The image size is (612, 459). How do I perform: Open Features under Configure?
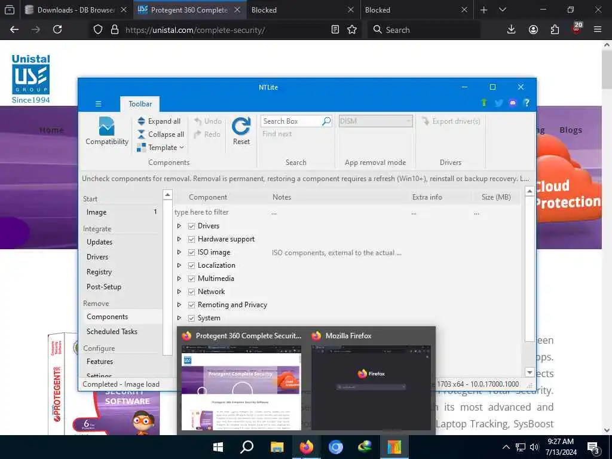pyautogui.click(x=100, y=362)
